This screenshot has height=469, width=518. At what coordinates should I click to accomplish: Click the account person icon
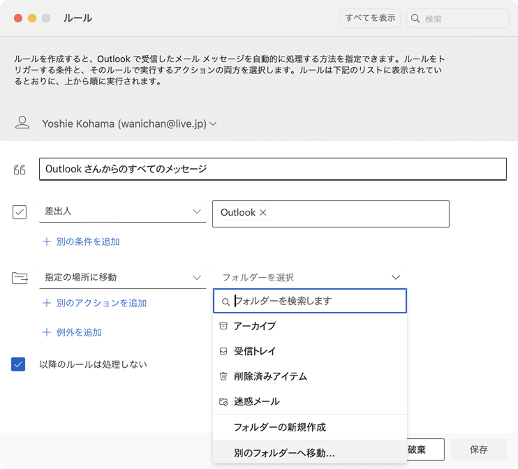(22, 124)
